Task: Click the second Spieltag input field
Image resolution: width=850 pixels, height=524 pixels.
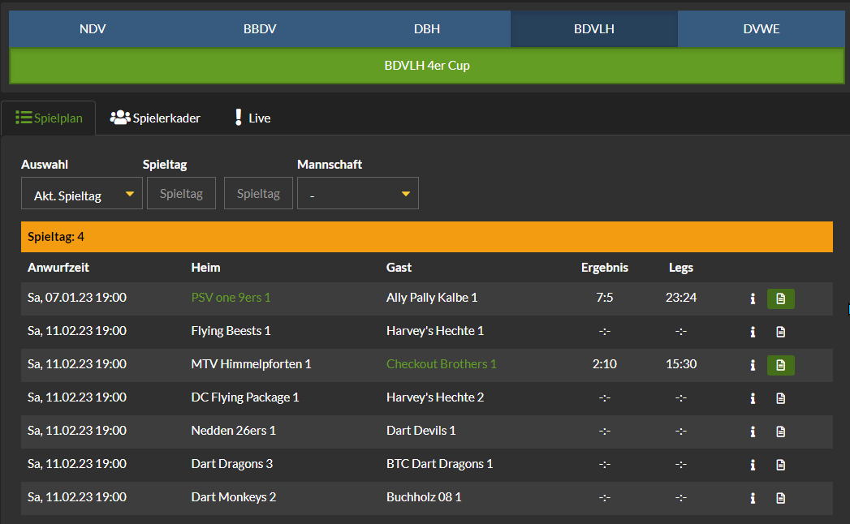Action: (x=259, y=193)
